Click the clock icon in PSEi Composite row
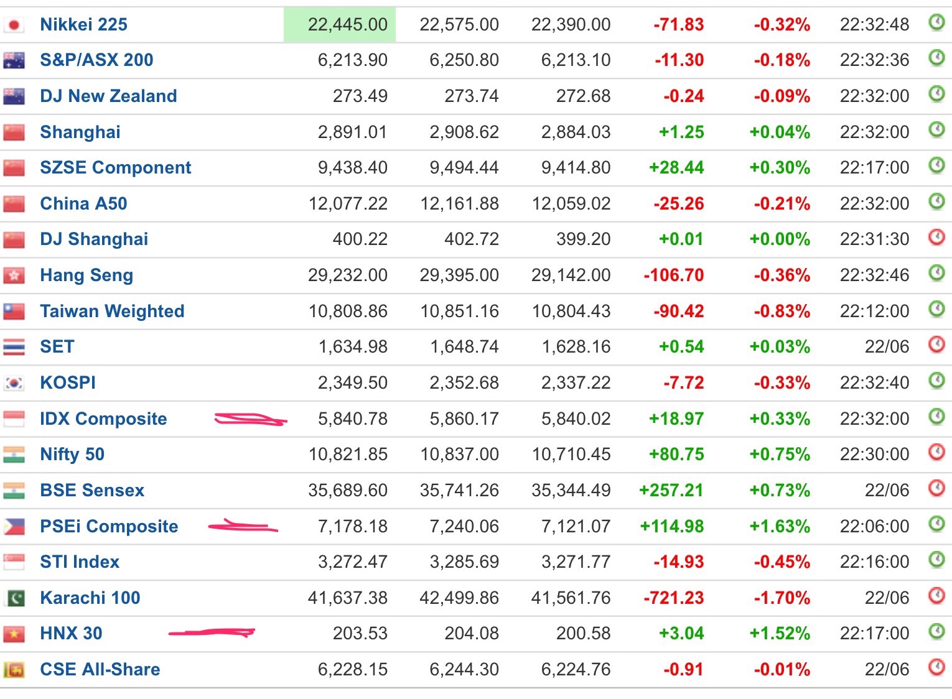 (x=936, y=524)
